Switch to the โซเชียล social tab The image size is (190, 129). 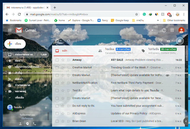(117, 51)
